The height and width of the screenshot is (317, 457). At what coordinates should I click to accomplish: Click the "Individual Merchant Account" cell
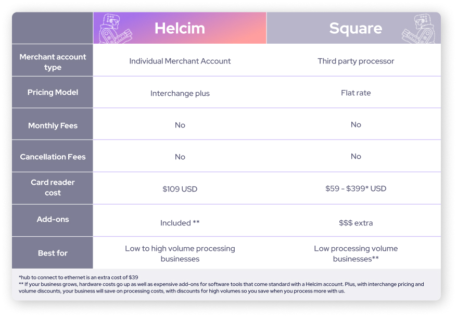tap(180, 61)
